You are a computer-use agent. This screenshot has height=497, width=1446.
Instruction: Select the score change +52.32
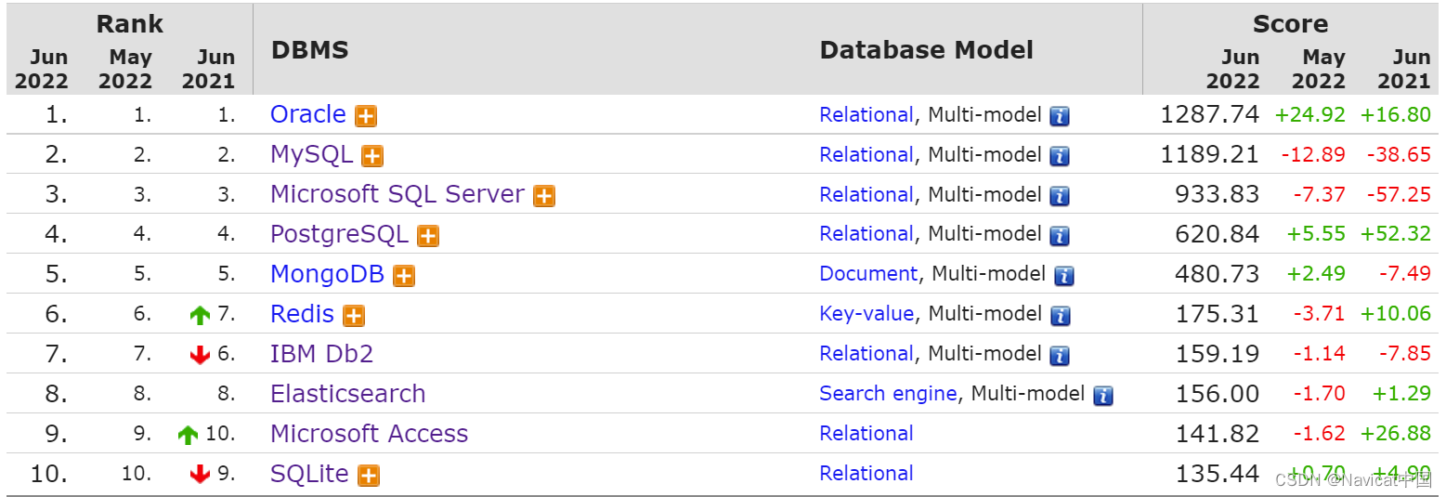pos(1396,234)
